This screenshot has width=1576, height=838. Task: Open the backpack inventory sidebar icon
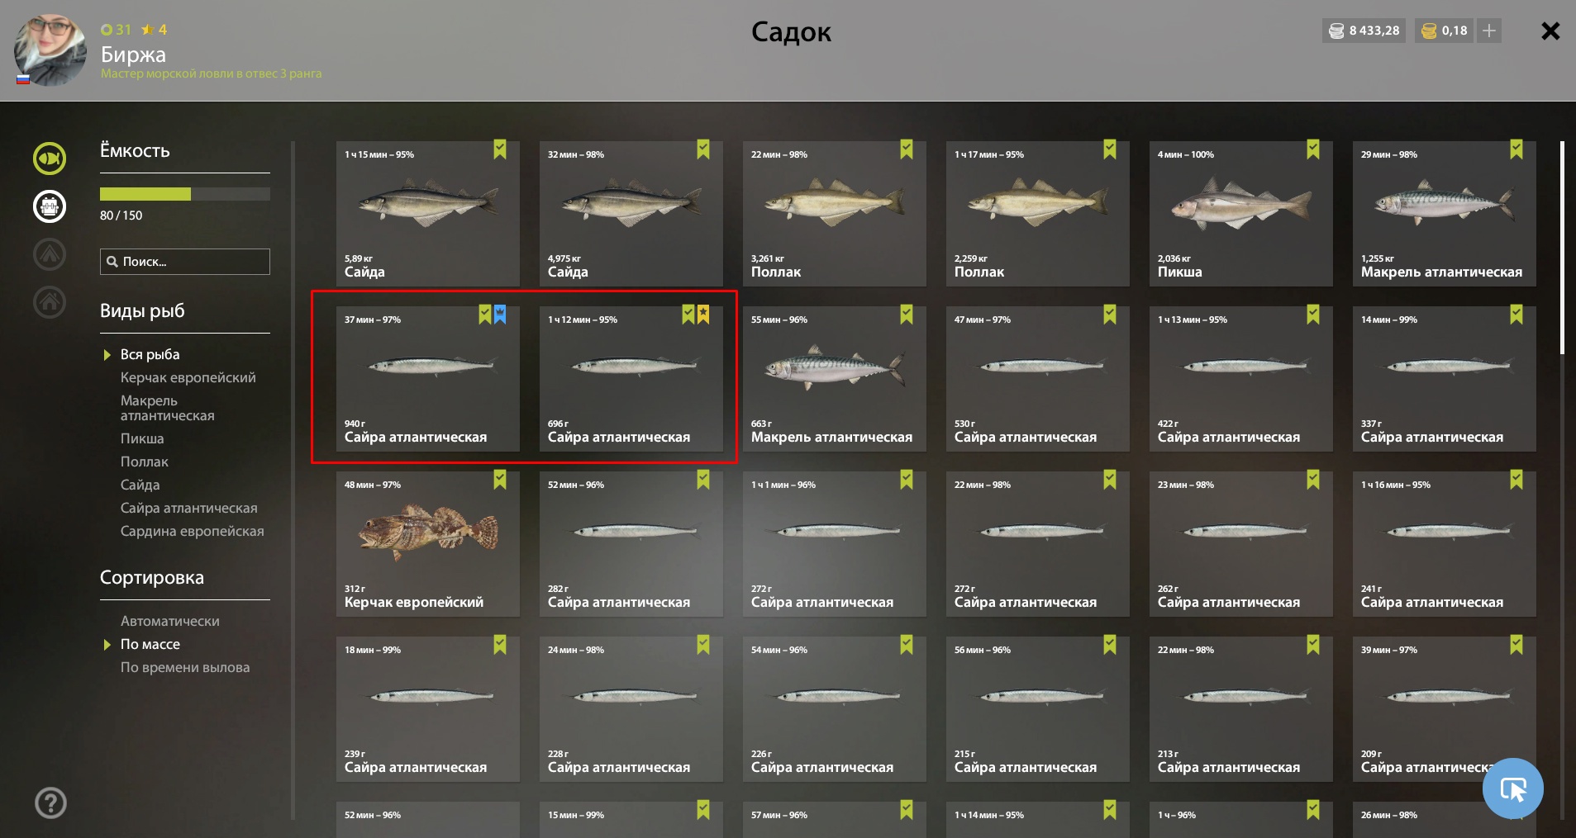click(50, 206)
